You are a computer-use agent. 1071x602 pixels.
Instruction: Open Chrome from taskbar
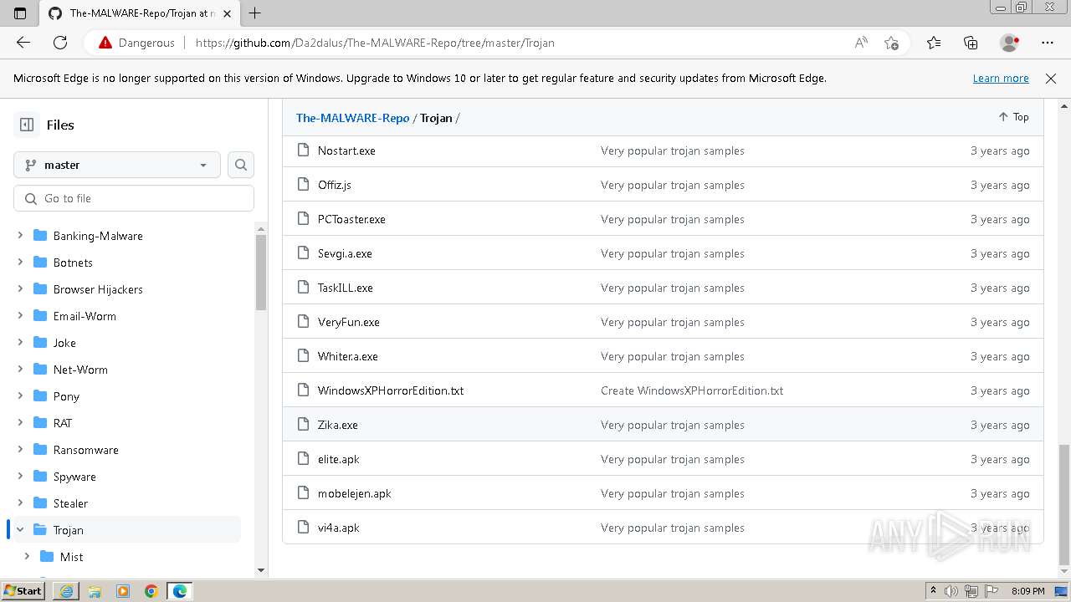151,591
